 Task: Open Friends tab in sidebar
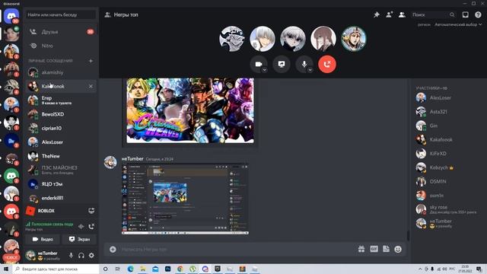pos(61,32)
